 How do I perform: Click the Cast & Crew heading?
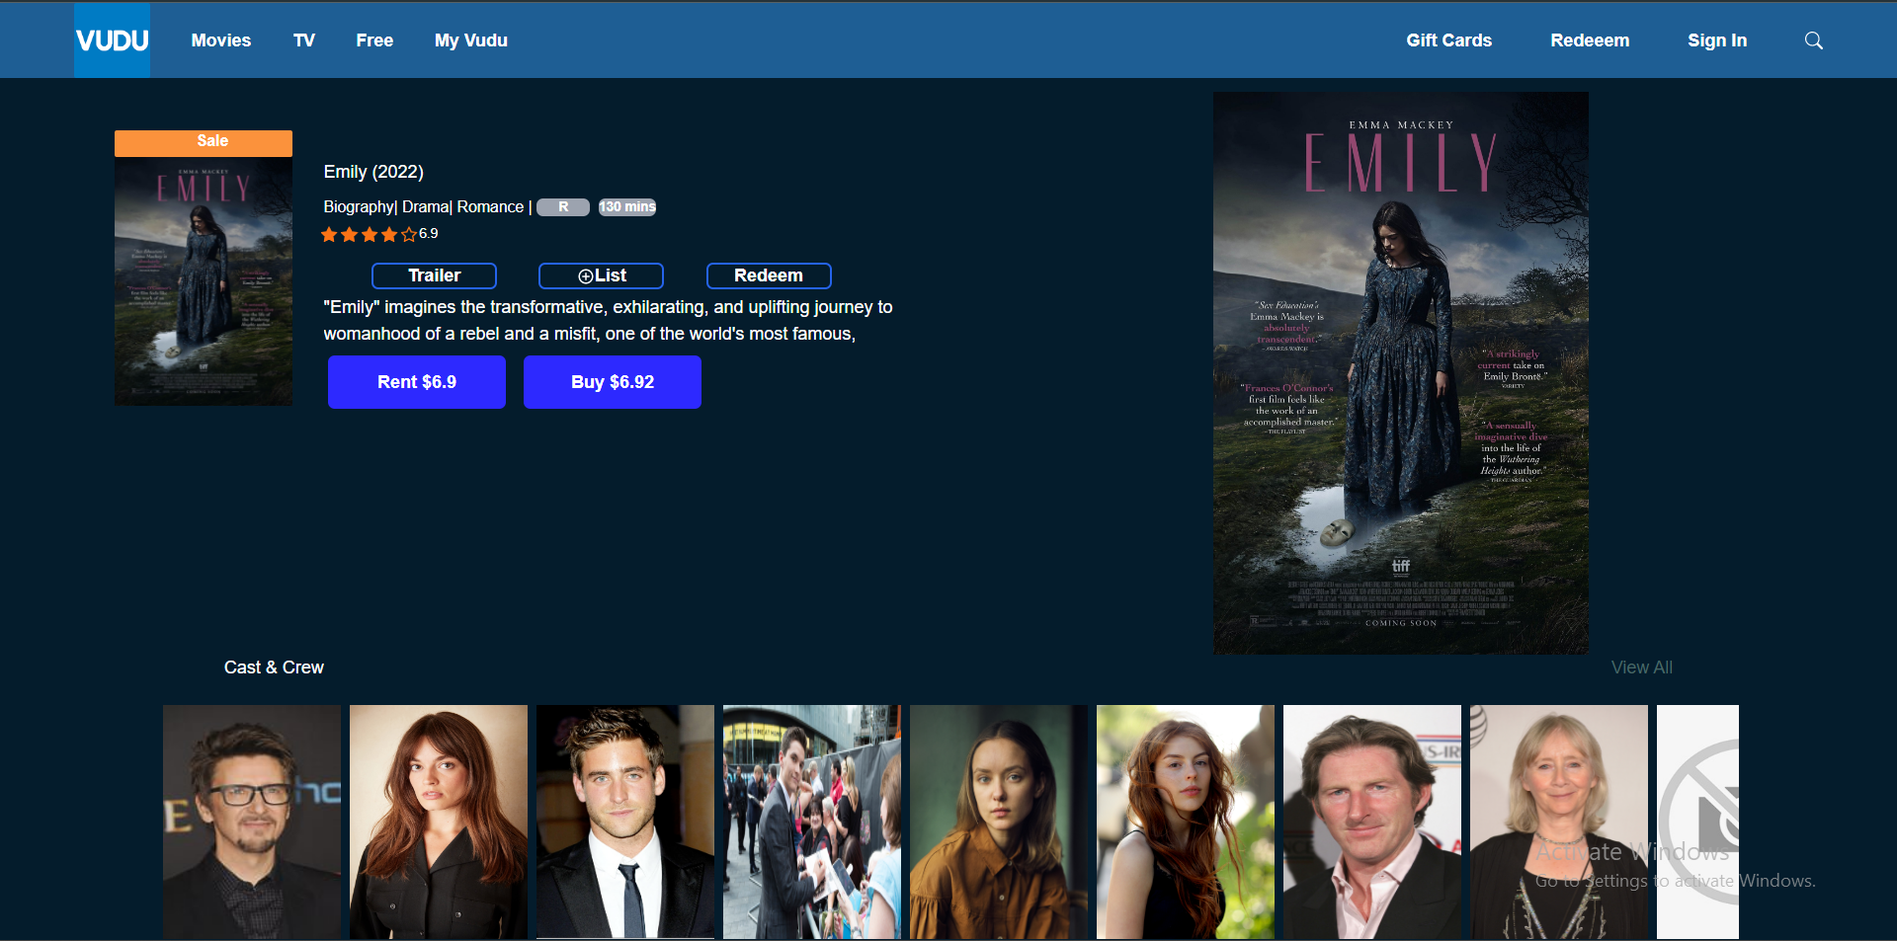[274, 667]
